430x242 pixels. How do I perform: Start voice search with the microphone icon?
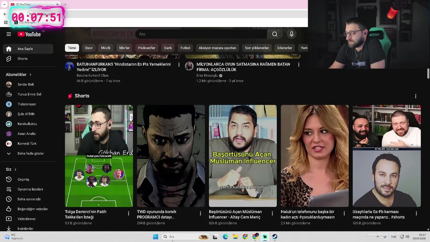[292, 34]
